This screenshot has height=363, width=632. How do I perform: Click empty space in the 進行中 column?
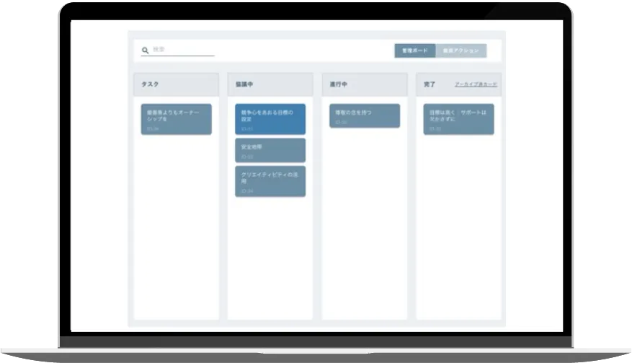[364, 231]
